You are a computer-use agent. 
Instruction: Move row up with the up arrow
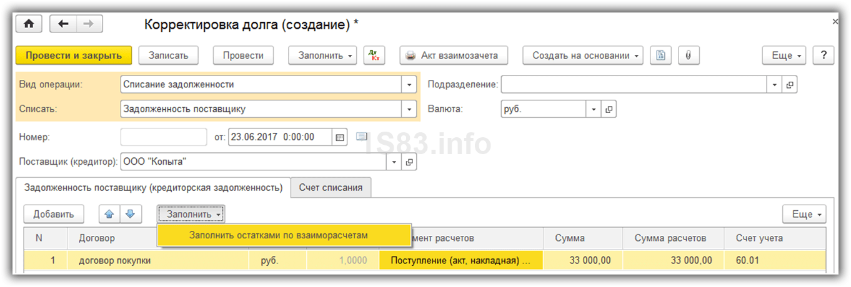[109, 214]
